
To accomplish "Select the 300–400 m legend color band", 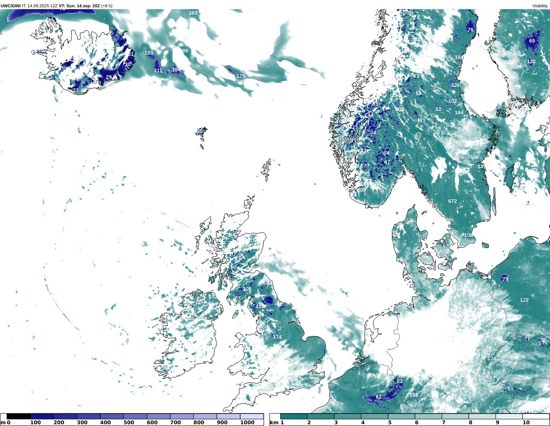I will click(89, 416).
